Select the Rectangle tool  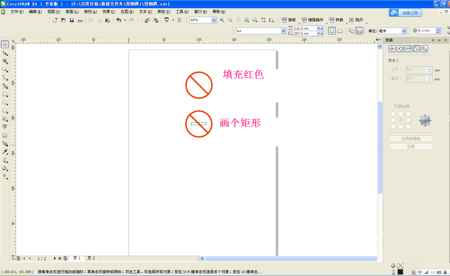point(5,94)
